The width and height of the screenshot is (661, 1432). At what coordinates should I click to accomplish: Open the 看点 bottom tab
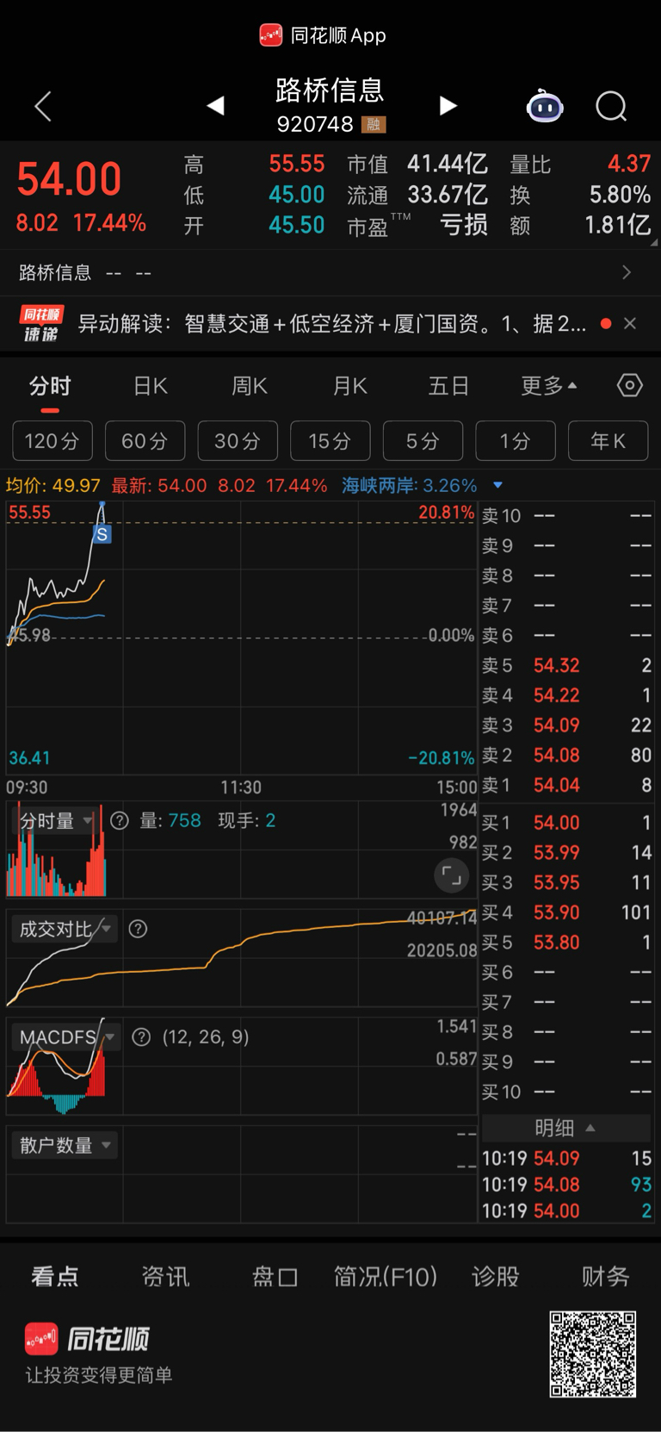(55, 1276)
